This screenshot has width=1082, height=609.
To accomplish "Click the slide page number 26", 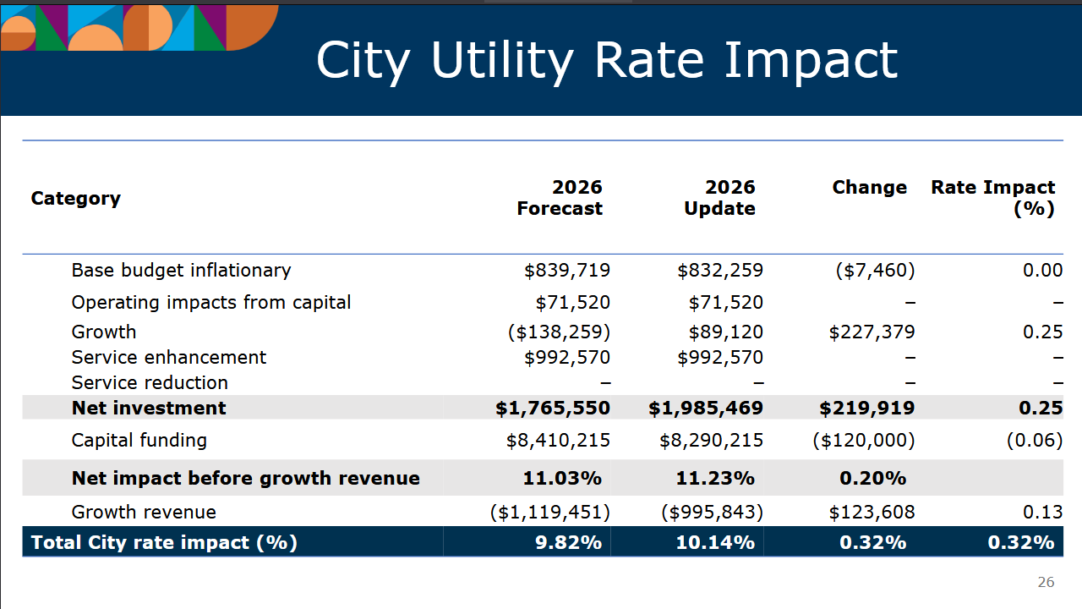I will pyautogui.click(x=1046, y=583).
